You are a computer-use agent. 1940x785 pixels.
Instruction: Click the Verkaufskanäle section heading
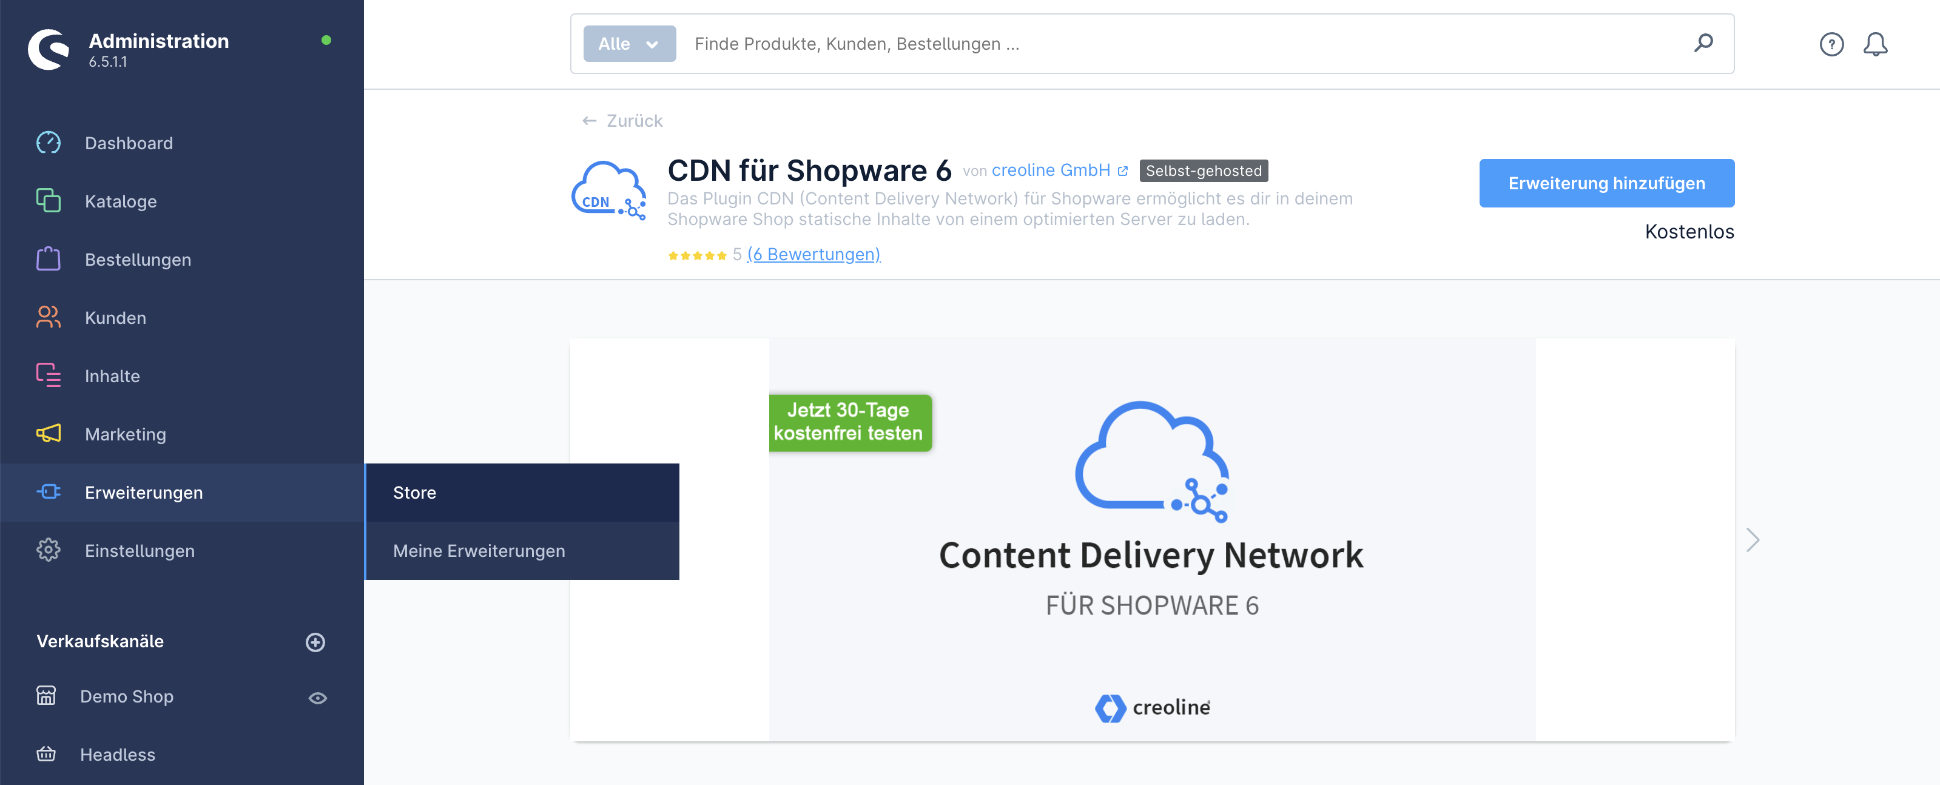click(99, 641)
